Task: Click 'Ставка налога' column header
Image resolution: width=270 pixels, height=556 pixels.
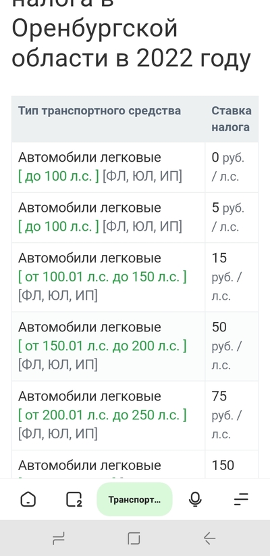Action: click(232, 119)
